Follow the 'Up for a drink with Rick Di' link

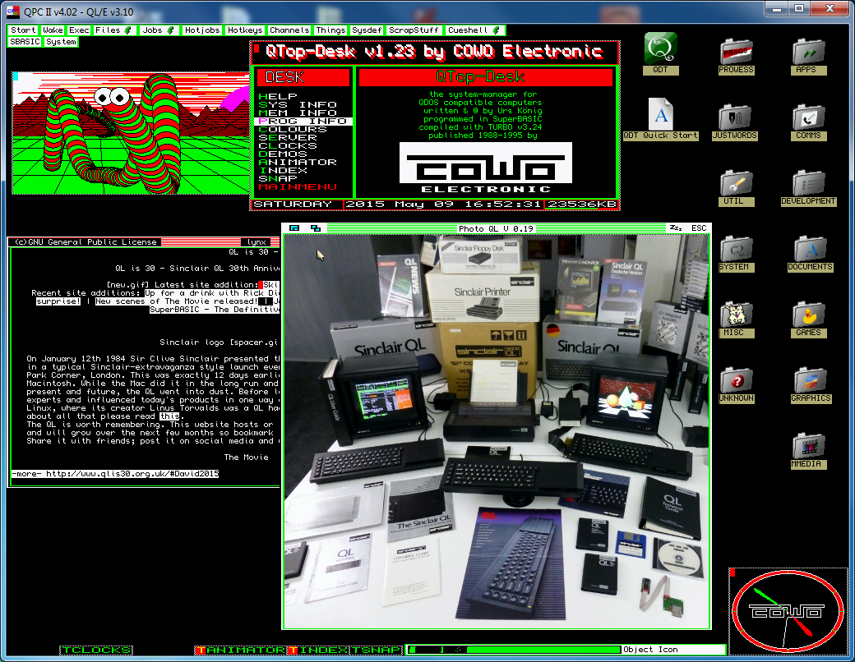pyautogui.click(x=212, y=292)
